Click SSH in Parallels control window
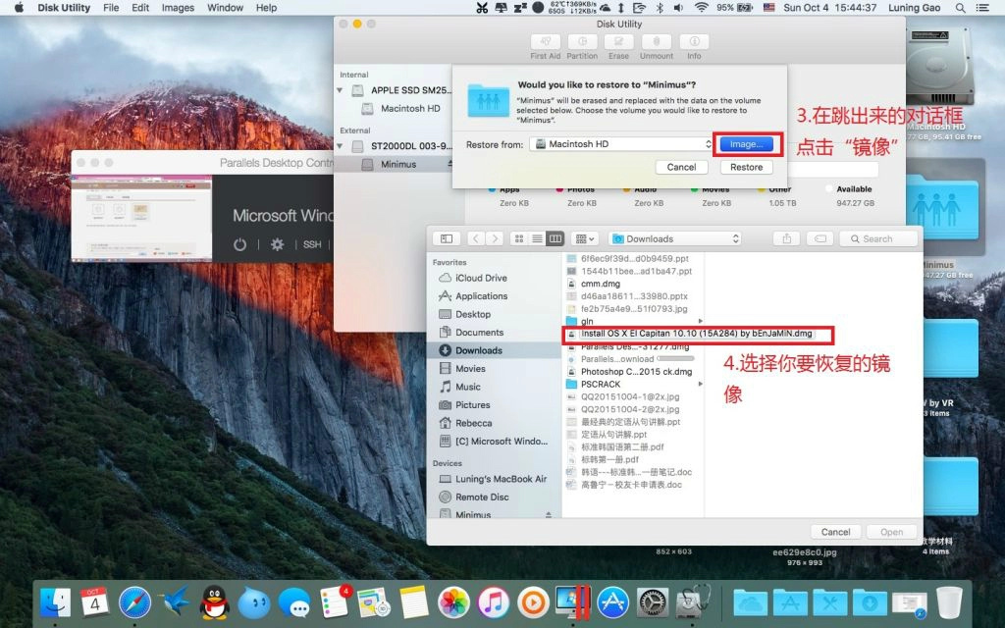This screenshot has height=628, width=1005. pyautogui.click(x=312, y=244)
